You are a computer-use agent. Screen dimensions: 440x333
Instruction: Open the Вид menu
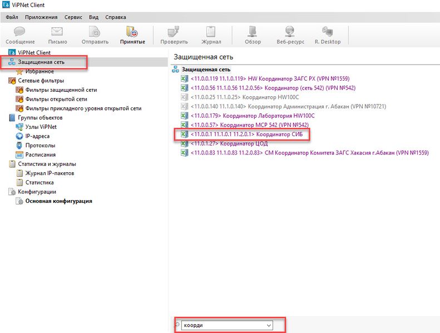pyautogui.click(x=93, y=17)
